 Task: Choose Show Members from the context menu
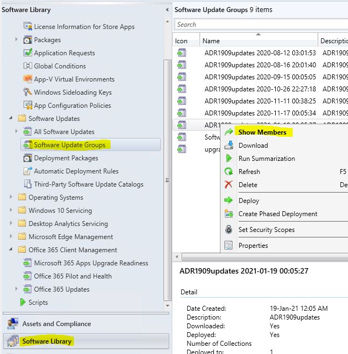263,132
